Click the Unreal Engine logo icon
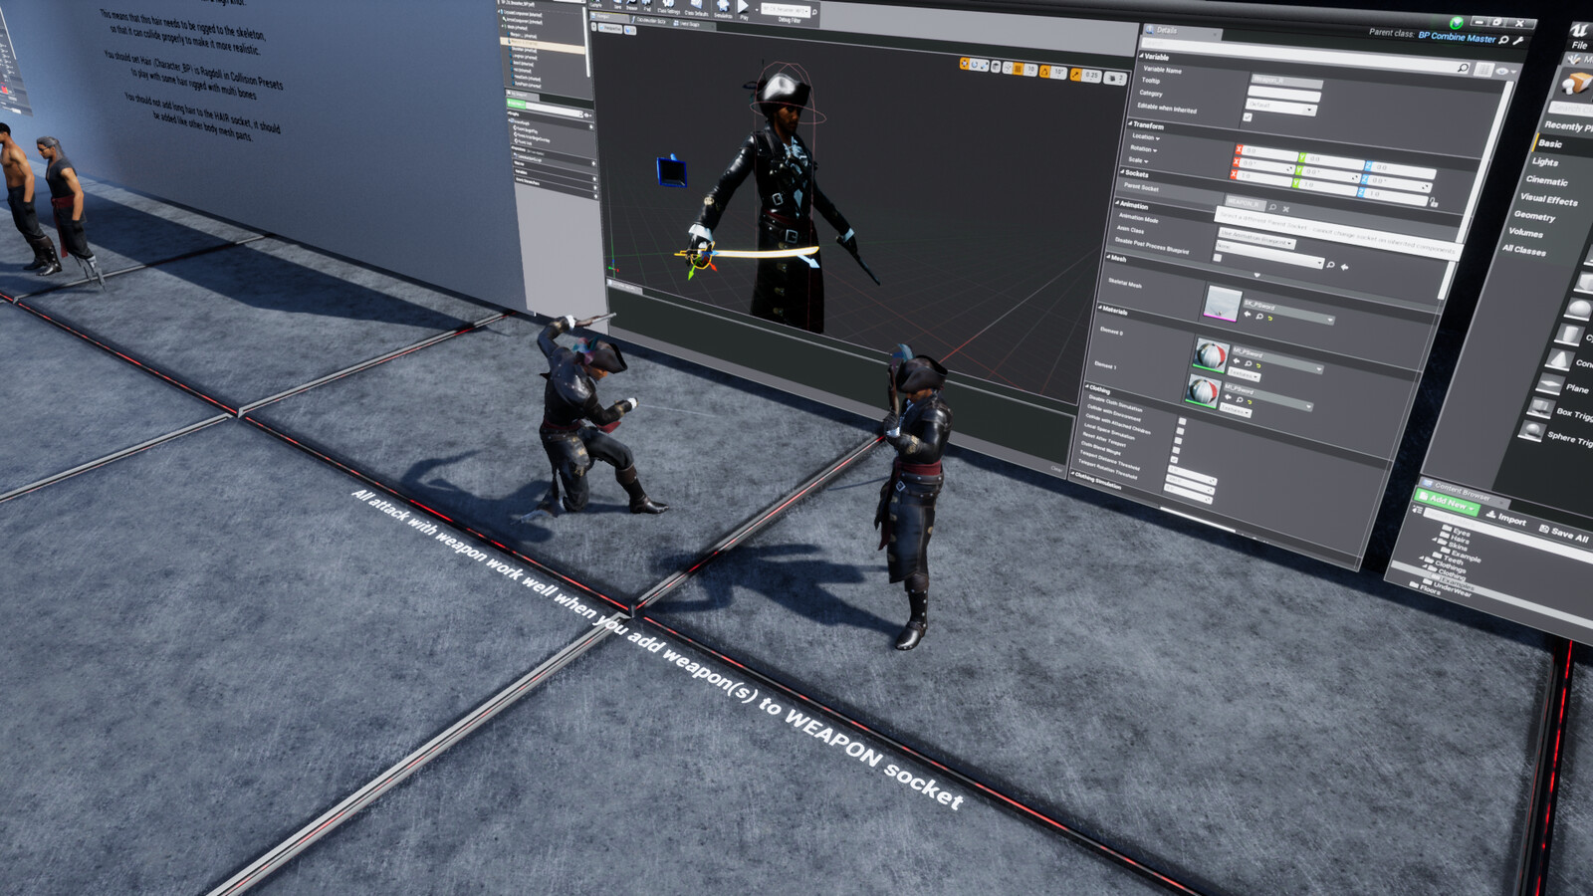Viewport: 1593px width, 896px height. click(1579, 32)
